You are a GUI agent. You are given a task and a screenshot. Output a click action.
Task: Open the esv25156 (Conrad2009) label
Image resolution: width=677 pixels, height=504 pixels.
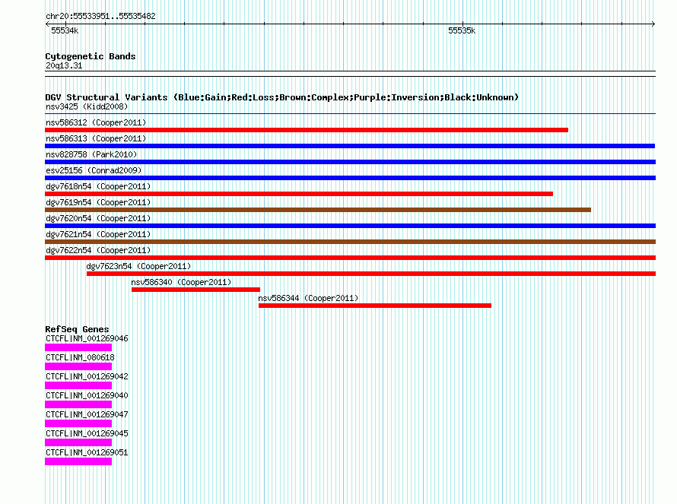click(x=94, y=170)
